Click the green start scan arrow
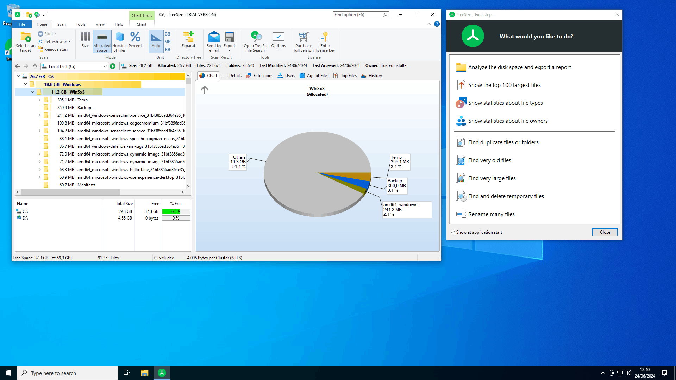 point(113,66)
